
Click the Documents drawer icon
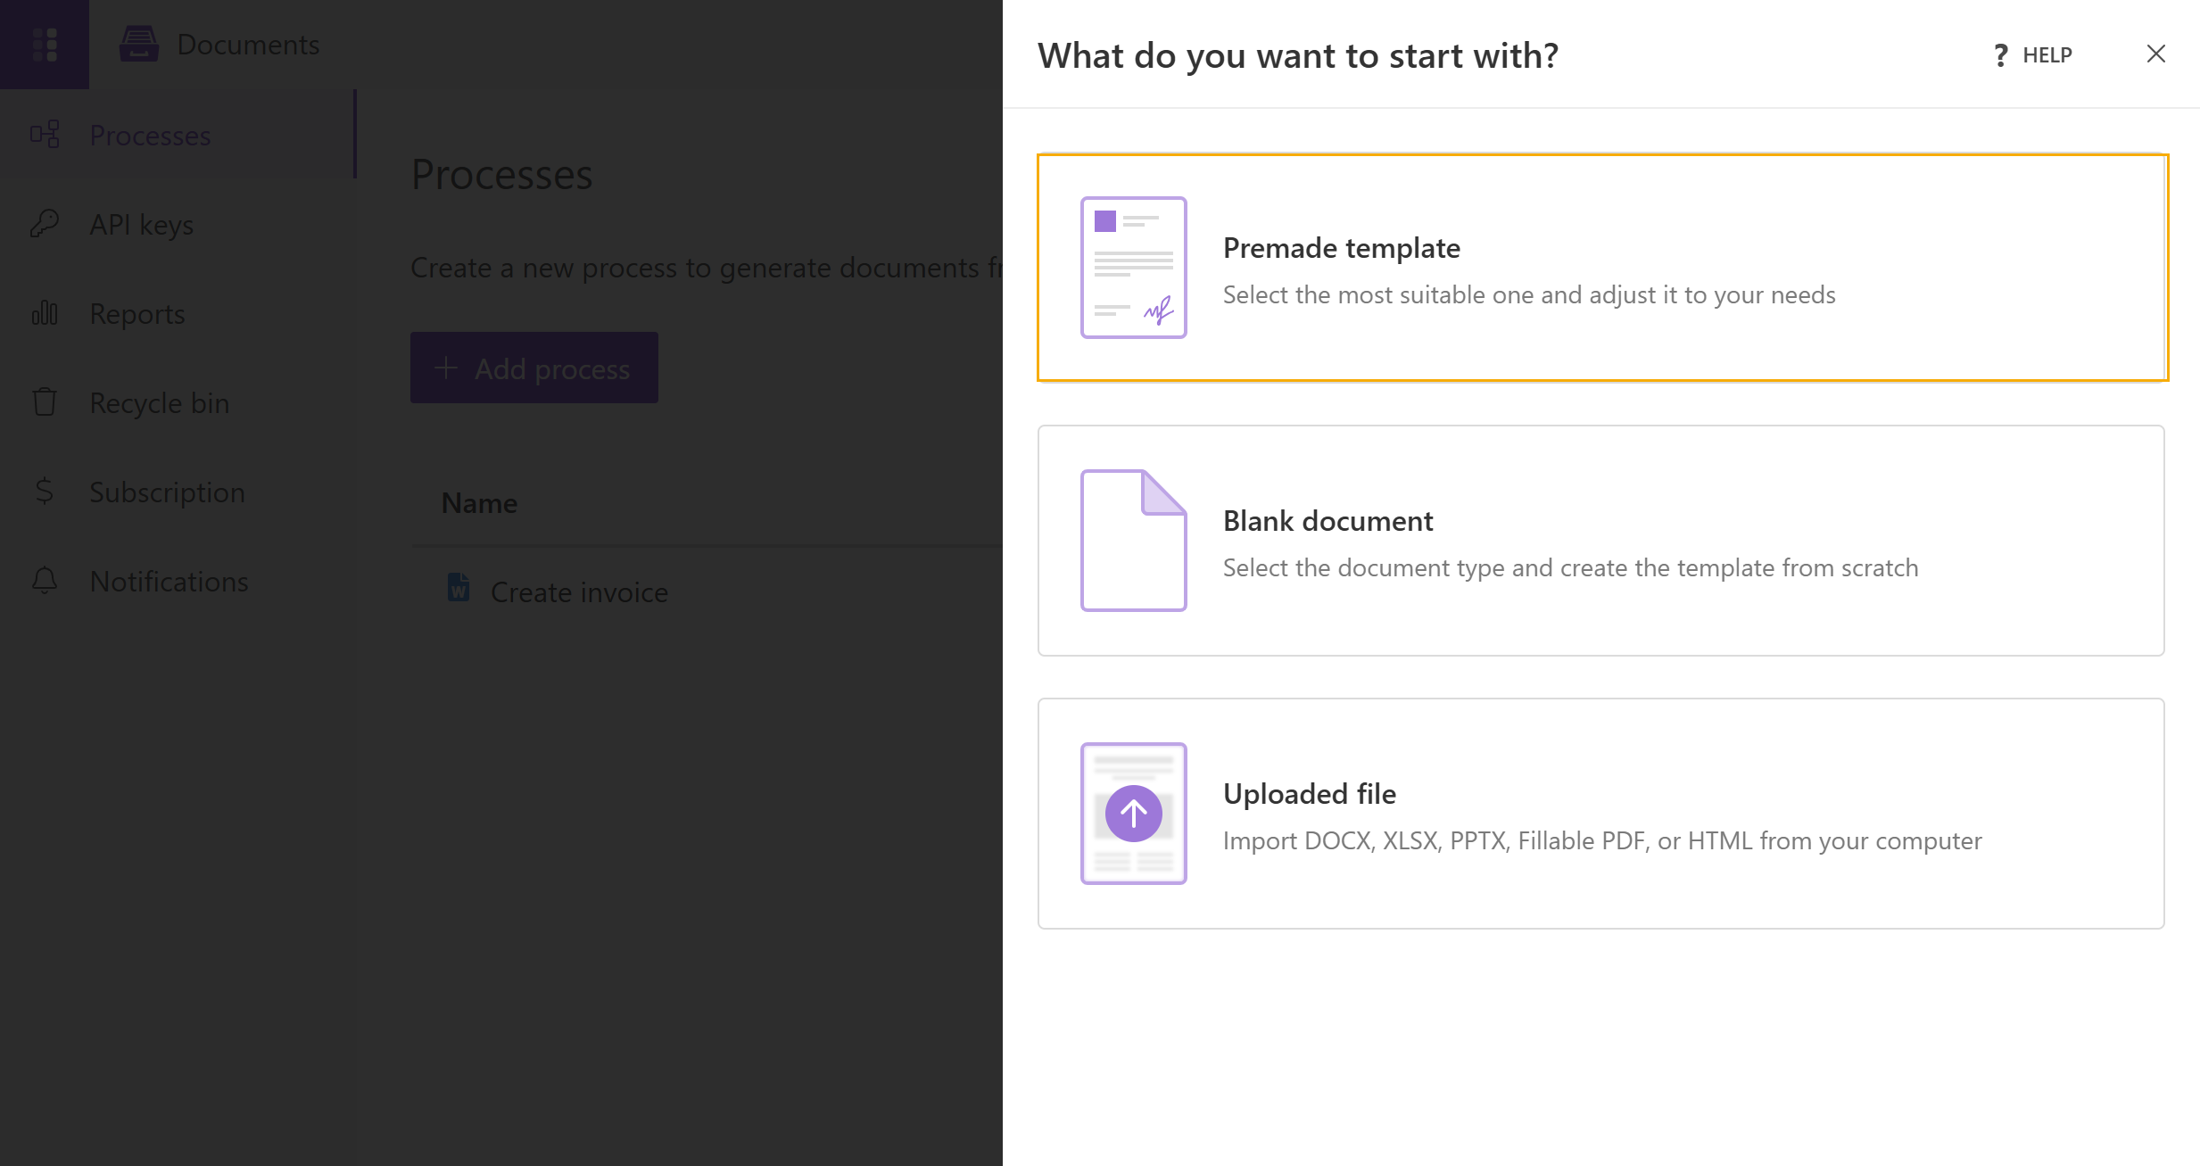139,45
